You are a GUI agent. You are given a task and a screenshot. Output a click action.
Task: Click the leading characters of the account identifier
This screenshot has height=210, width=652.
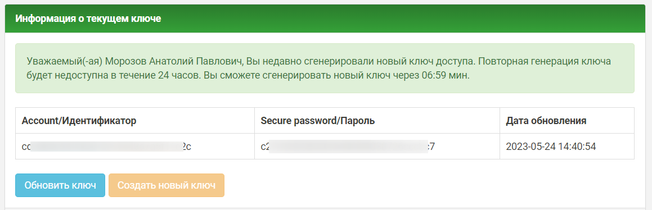click(x=26, y=147)
